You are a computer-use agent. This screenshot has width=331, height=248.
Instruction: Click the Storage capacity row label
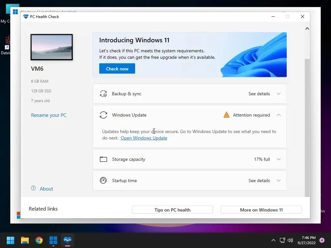pyautogui.click(x=129, y=159)
